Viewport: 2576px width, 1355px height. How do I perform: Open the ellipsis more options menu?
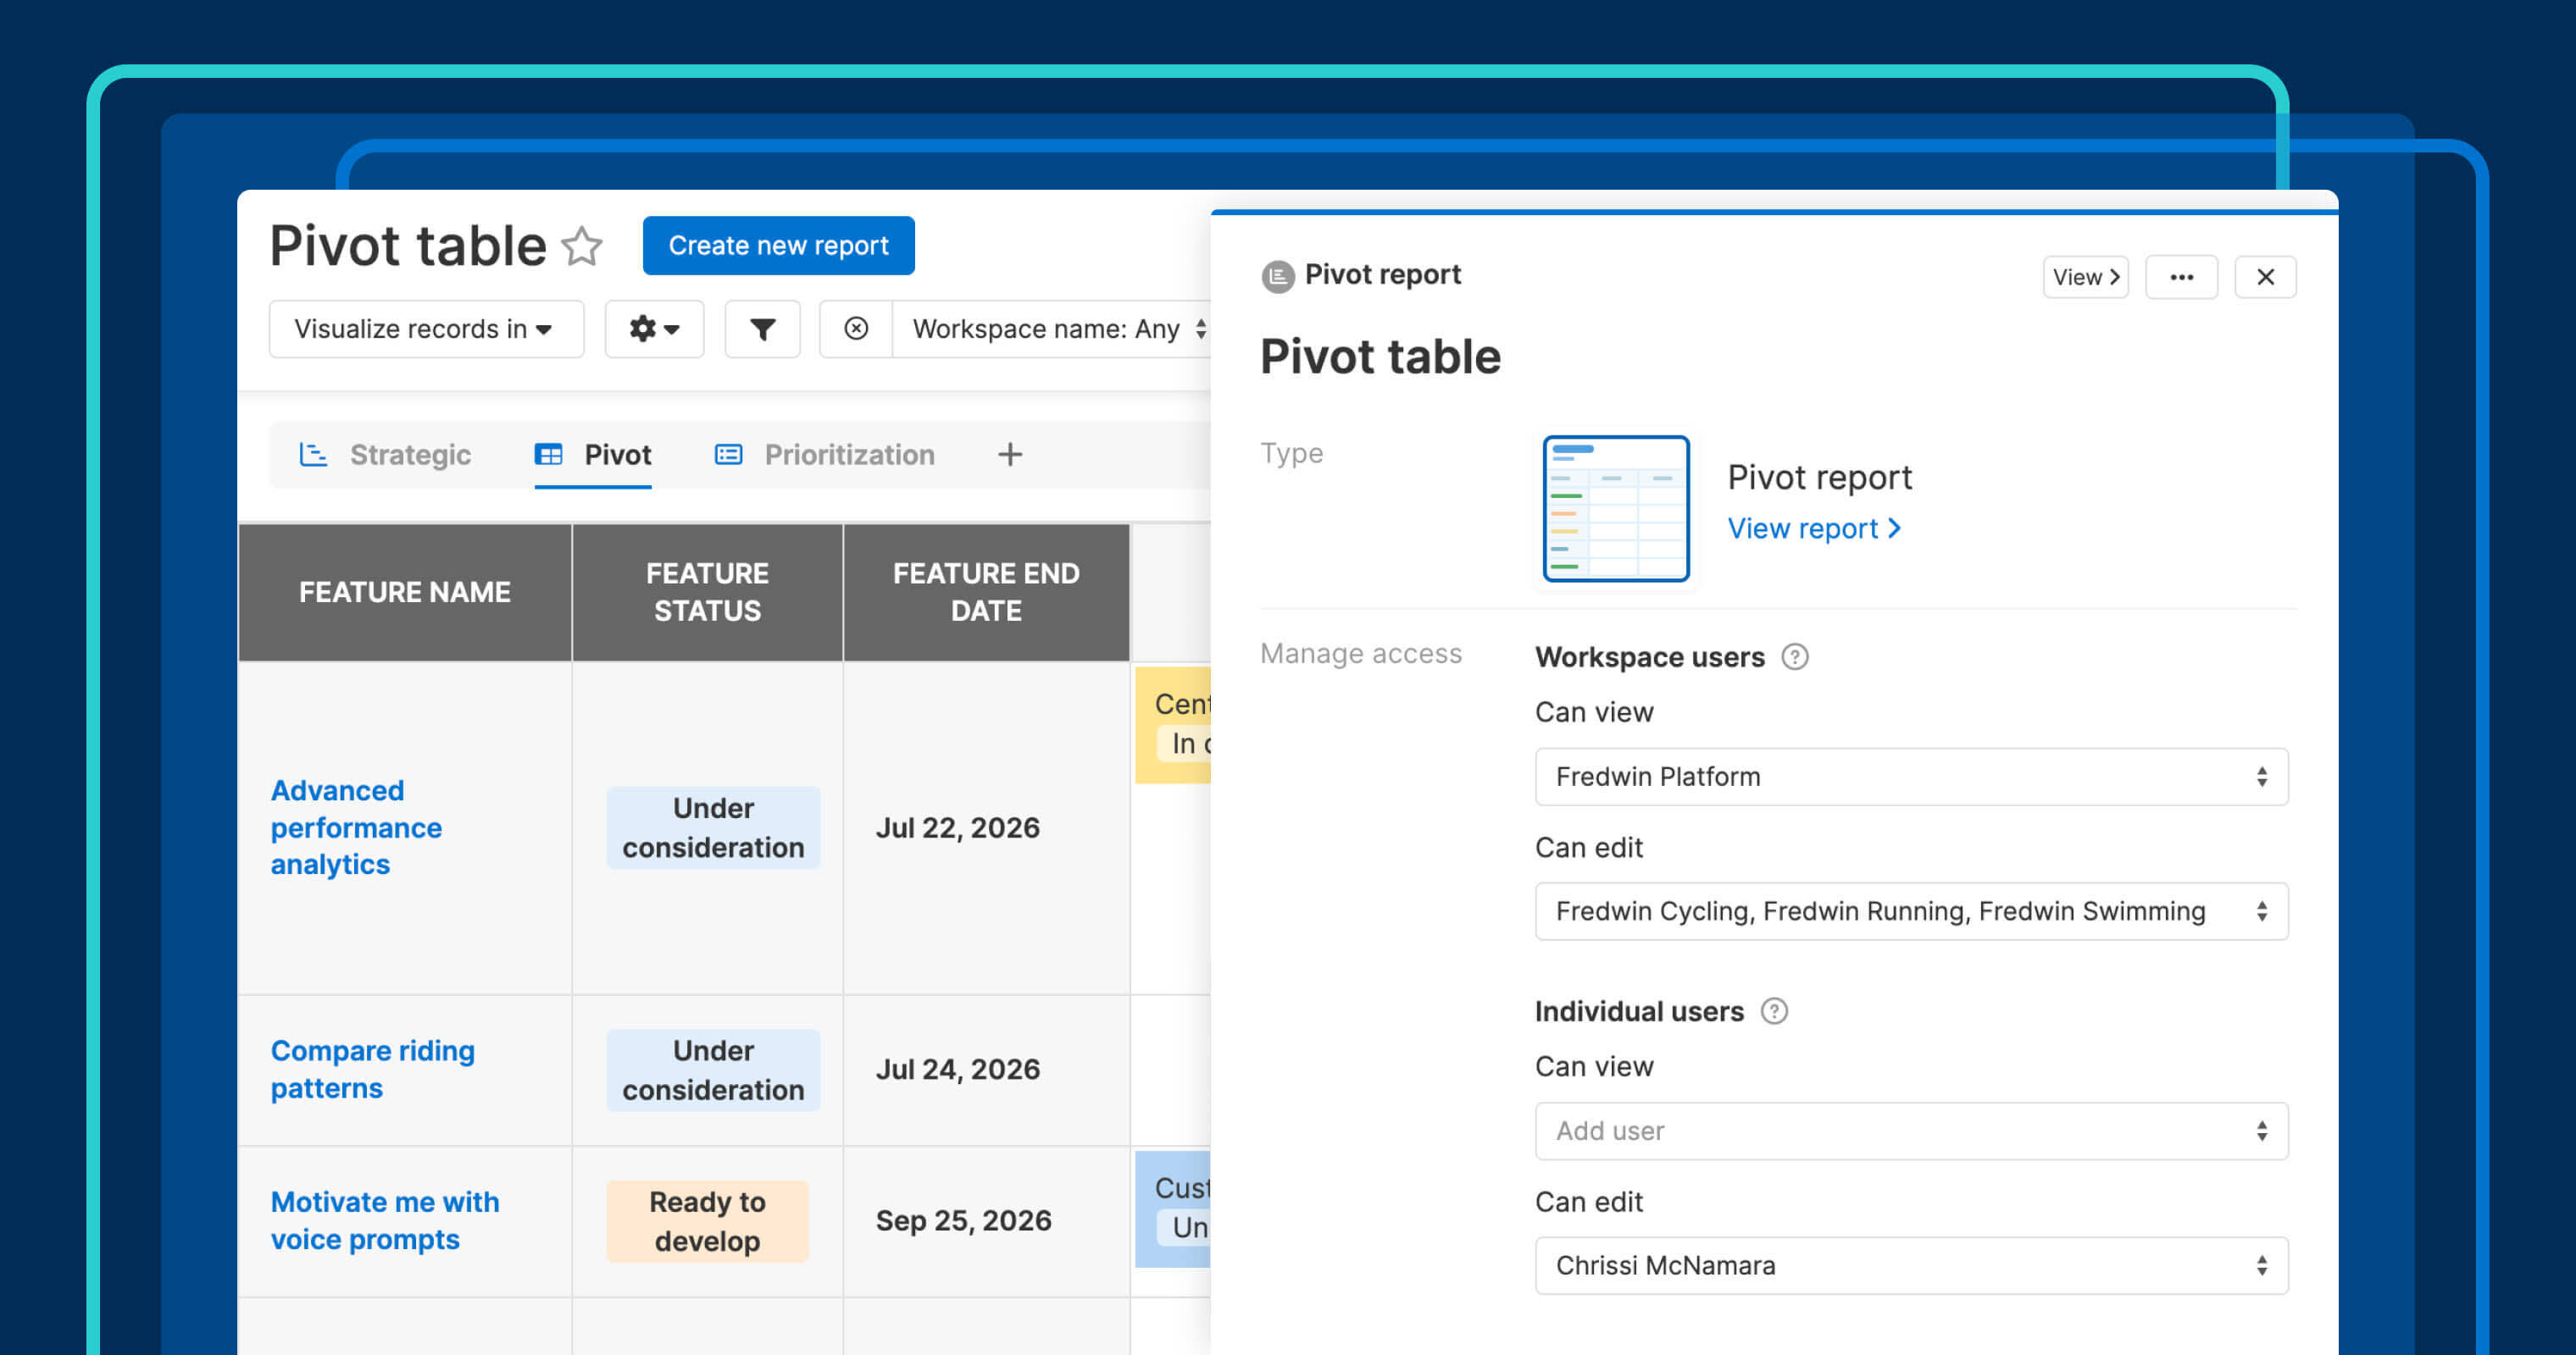click(x=2182, y=277)
